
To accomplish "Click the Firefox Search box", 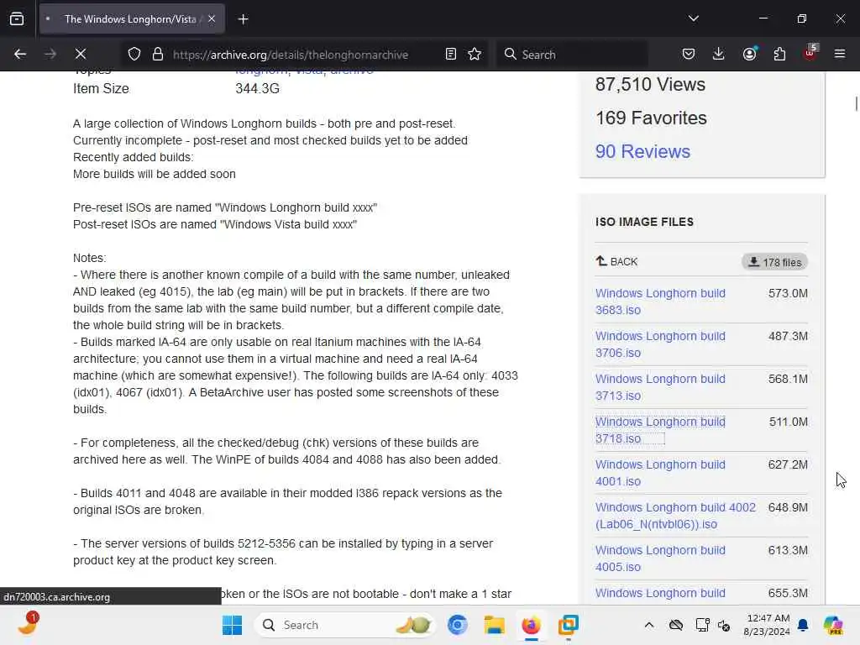I will click(573, 55).
